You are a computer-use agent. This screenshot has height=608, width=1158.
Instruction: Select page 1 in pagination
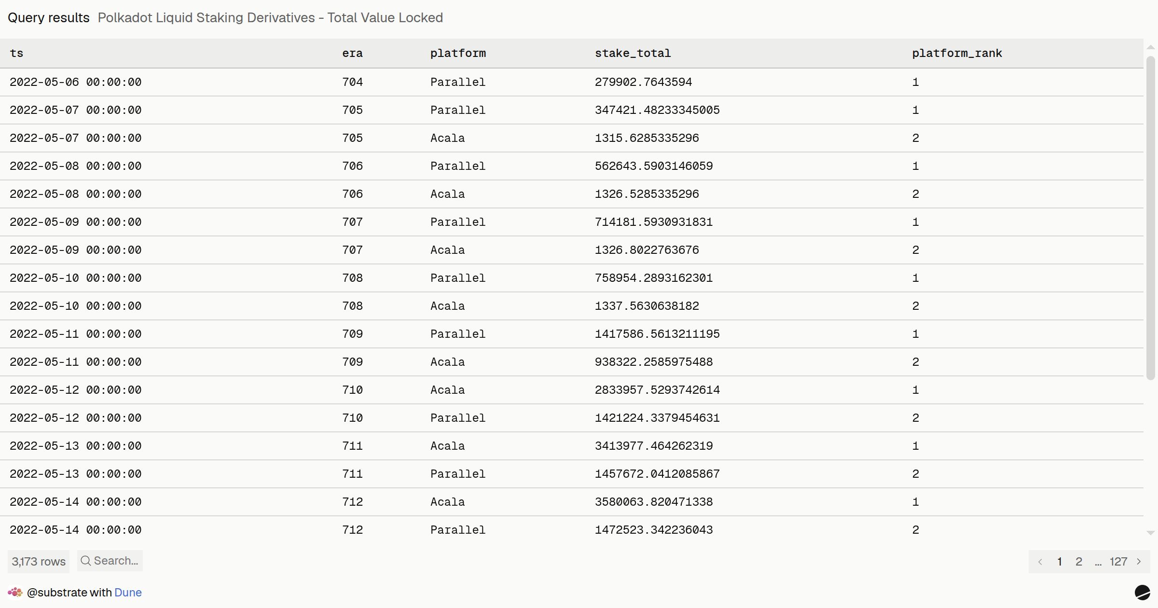coord(1060,562)
